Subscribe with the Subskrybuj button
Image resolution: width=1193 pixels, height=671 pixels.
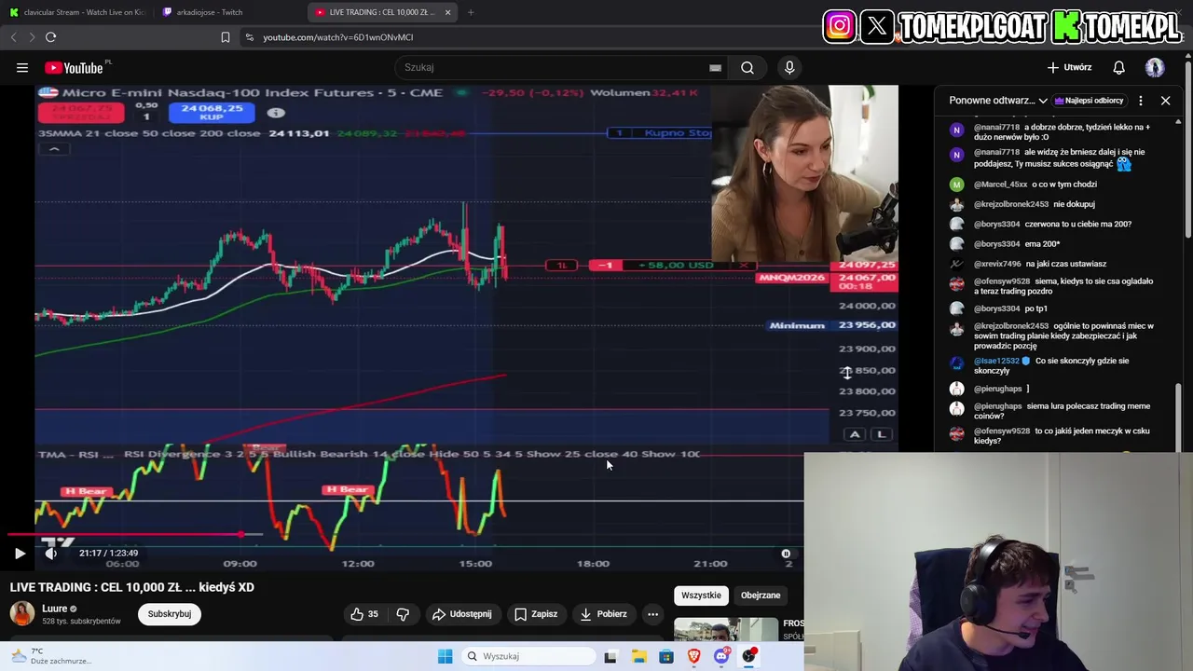(x=170, y=613)
